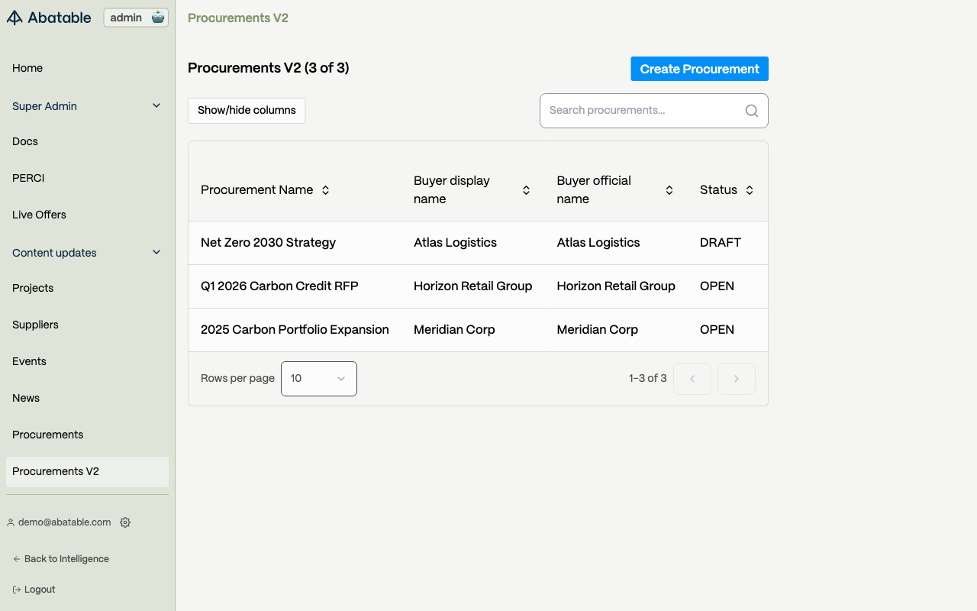This screenshot has height=611, width=977.
Task: Open the admin robot badge
Action: click(136, 18)
